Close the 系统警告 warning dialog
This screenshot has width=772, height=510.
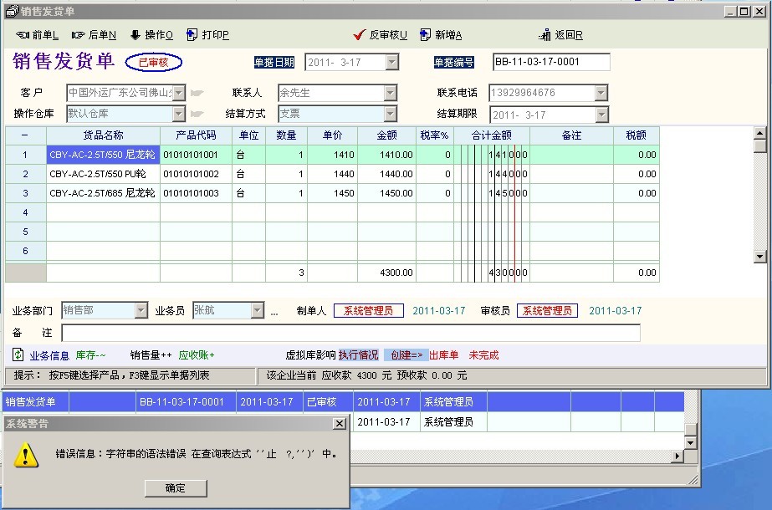[339, 424]
